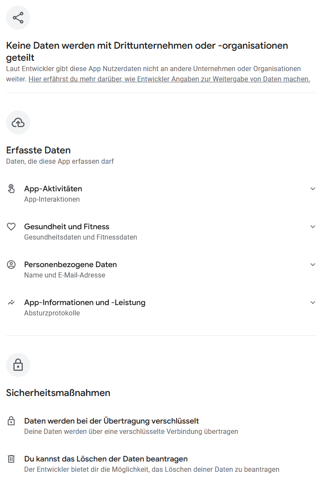327x480 pixels.
Task: Expand the App-Aktivitäten section
Action: coord(313,189)
